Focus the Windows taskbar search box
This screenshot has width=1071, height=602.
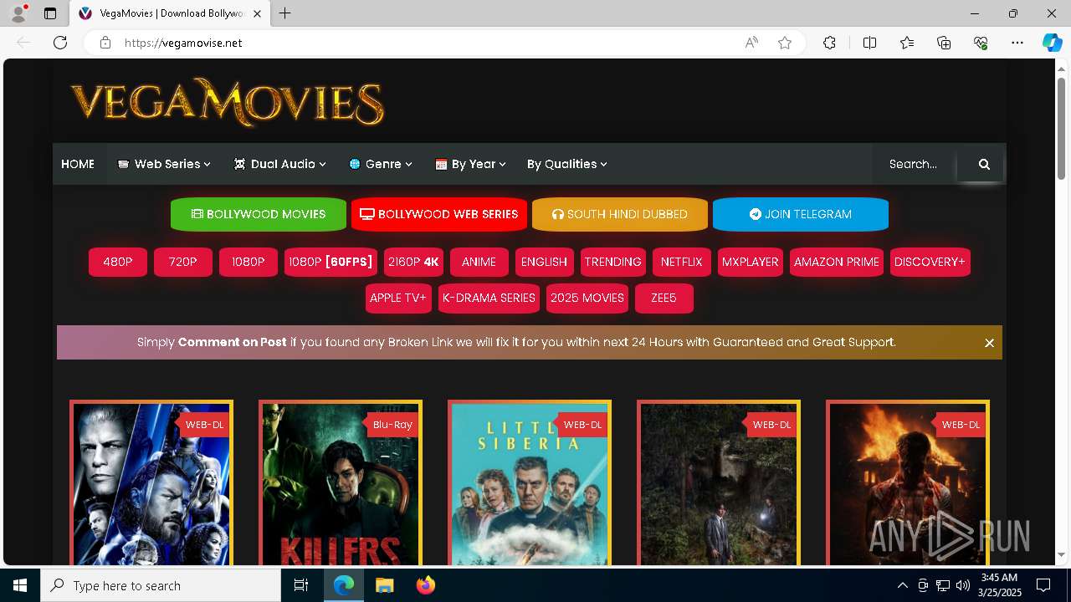coord(161,585)
